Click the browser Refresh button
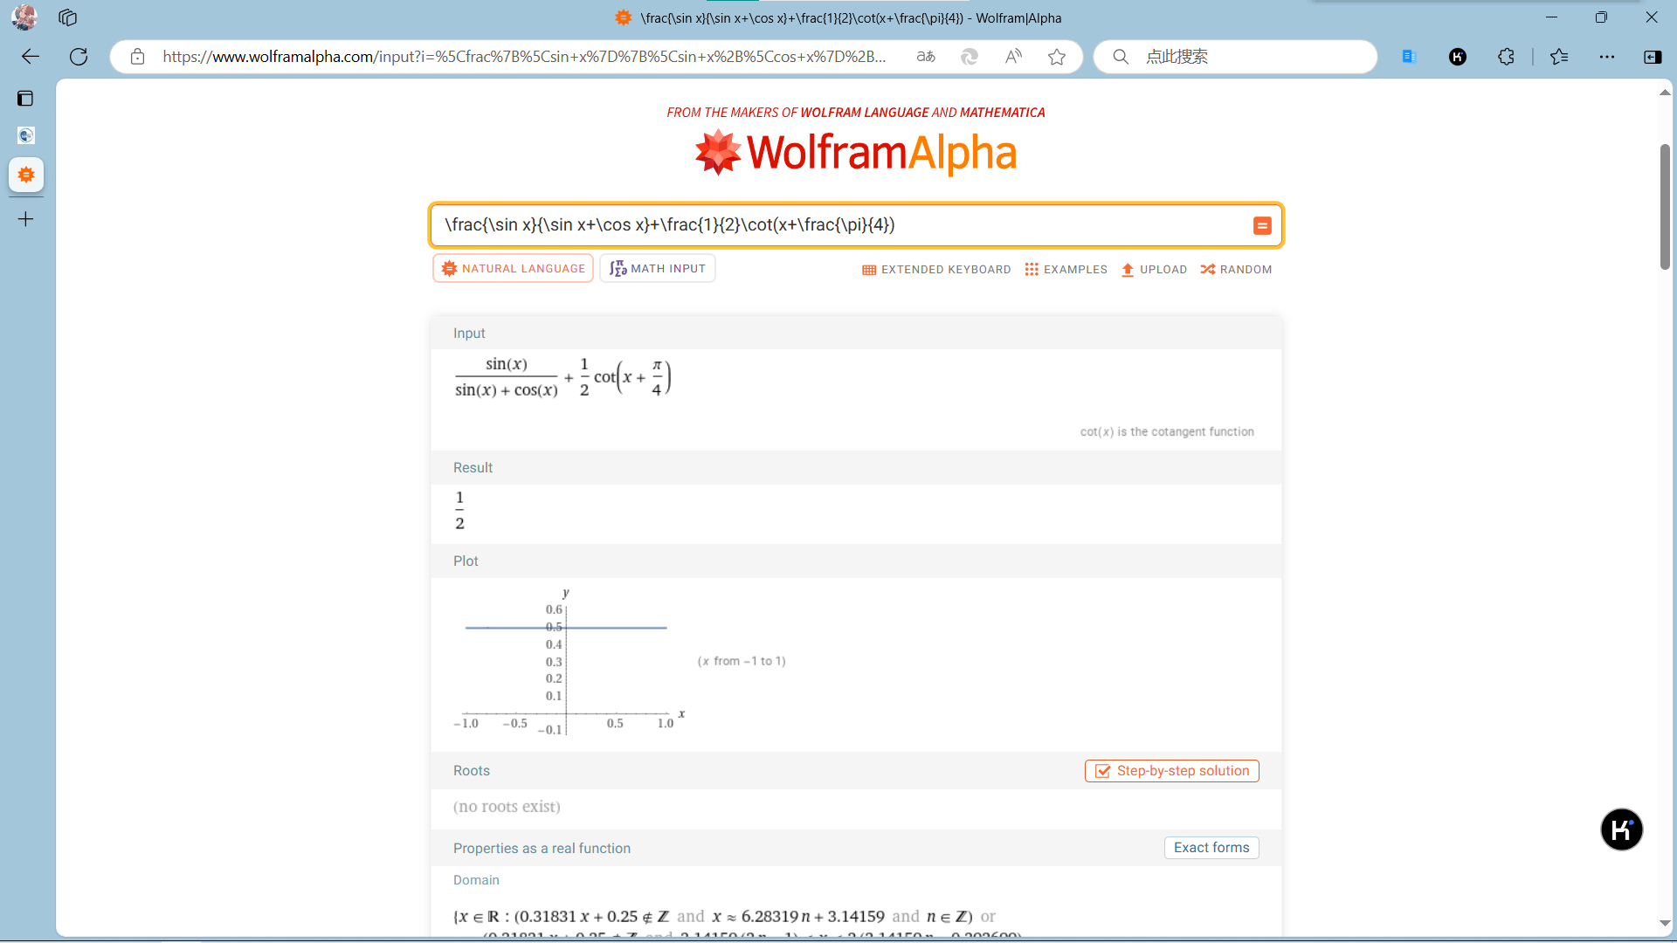 click(x=79, y=57)
